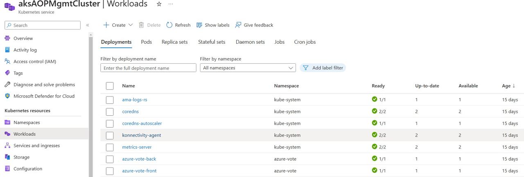
Task: Open the azure-vote-front deployment link
Action: 139,171
